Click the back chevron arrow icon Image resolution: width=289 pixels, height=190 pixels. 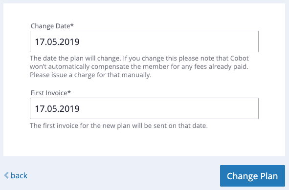pyautogui.click(x=6, y=175)
